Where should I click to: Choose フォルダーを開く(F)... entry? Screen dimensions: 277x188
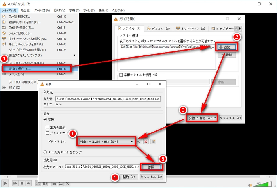pyautogui.click(x=40, y=28)
